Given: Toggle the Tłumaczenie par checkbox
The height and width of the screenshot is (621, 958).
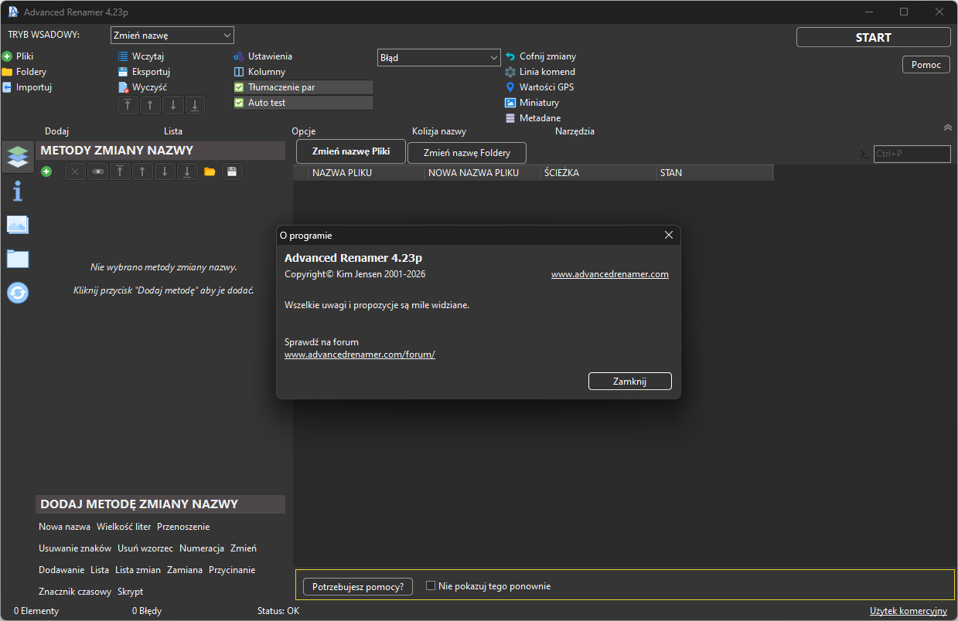Looking at the screenshot, I should tap(239, 87).
